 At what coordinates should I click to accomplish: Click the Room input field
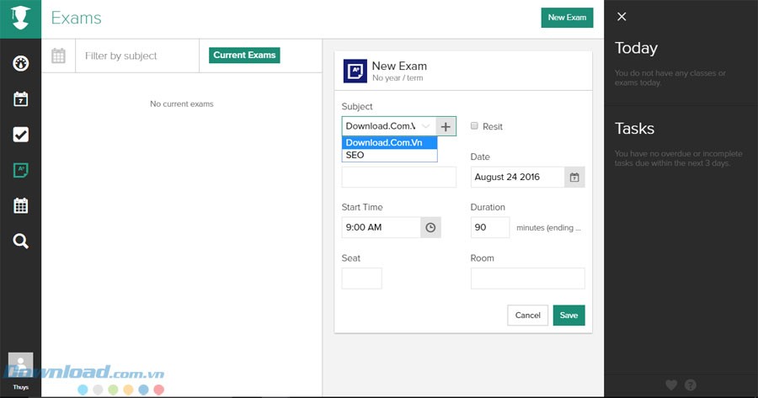(527, 279)
